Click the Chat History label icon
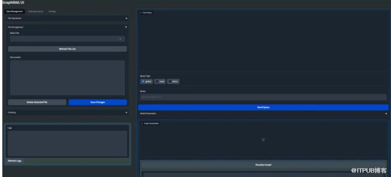 pos(141,13)
